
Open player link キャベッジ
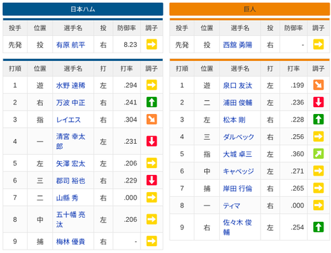[239, 171]
